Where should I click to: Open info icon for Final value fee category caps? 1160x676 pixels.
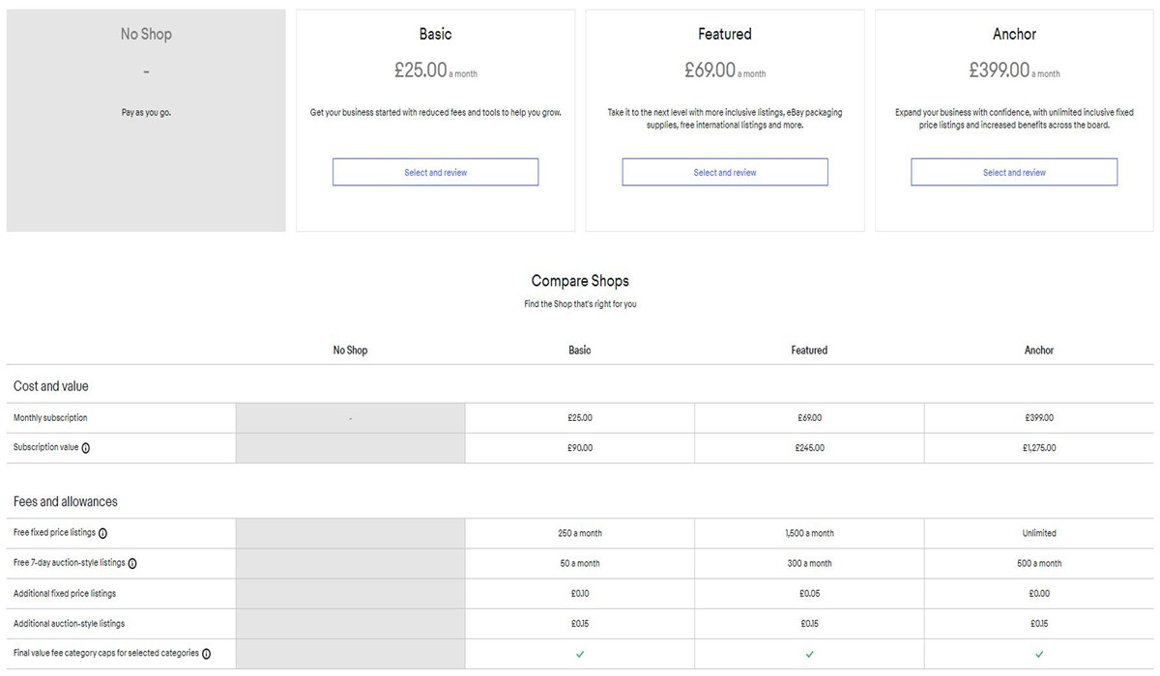coord(206,654)
